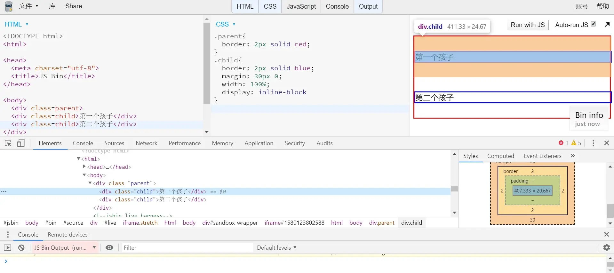Toggle the Output panel button
This screenshot has height=273, width=614.
[x=368, y=6]
